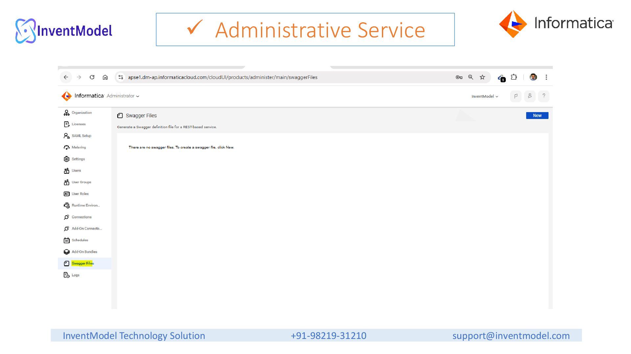Reload the page with the refresh icon
This screenshot has height=354, width=631.
click(92, 77)
